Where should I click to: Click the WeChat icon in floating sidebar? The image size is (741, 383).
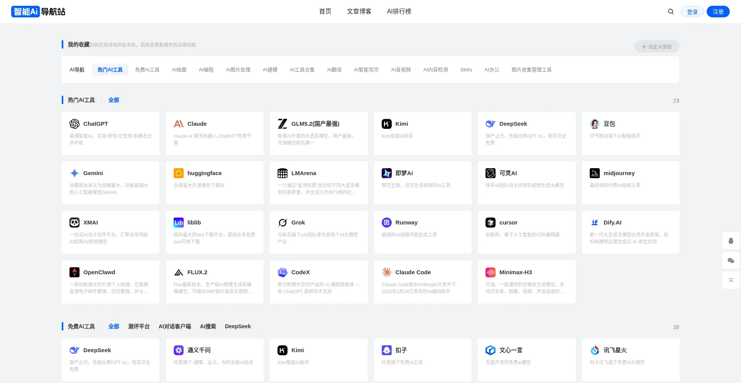pos(731,261)
